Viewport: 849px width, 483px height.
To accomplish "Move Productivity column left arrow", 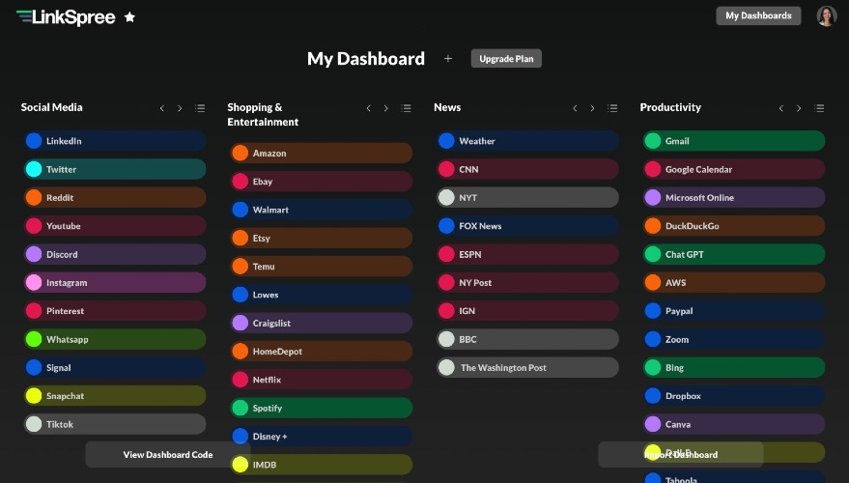I will [781, 108].
